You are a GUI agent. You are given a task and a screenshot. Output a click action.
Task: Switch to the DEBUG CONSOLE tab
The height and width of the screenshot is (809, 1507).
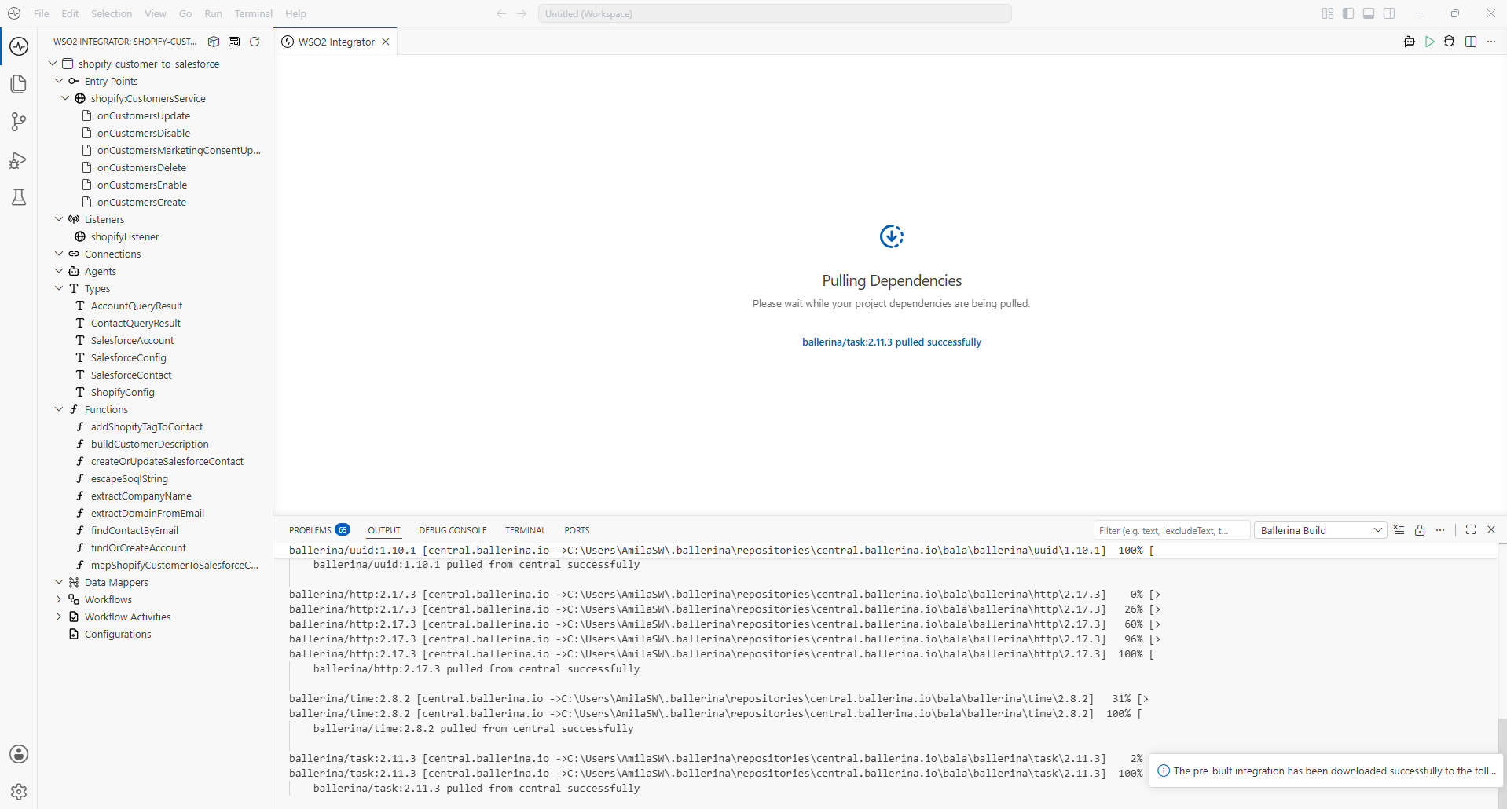(x=453, y=530)
